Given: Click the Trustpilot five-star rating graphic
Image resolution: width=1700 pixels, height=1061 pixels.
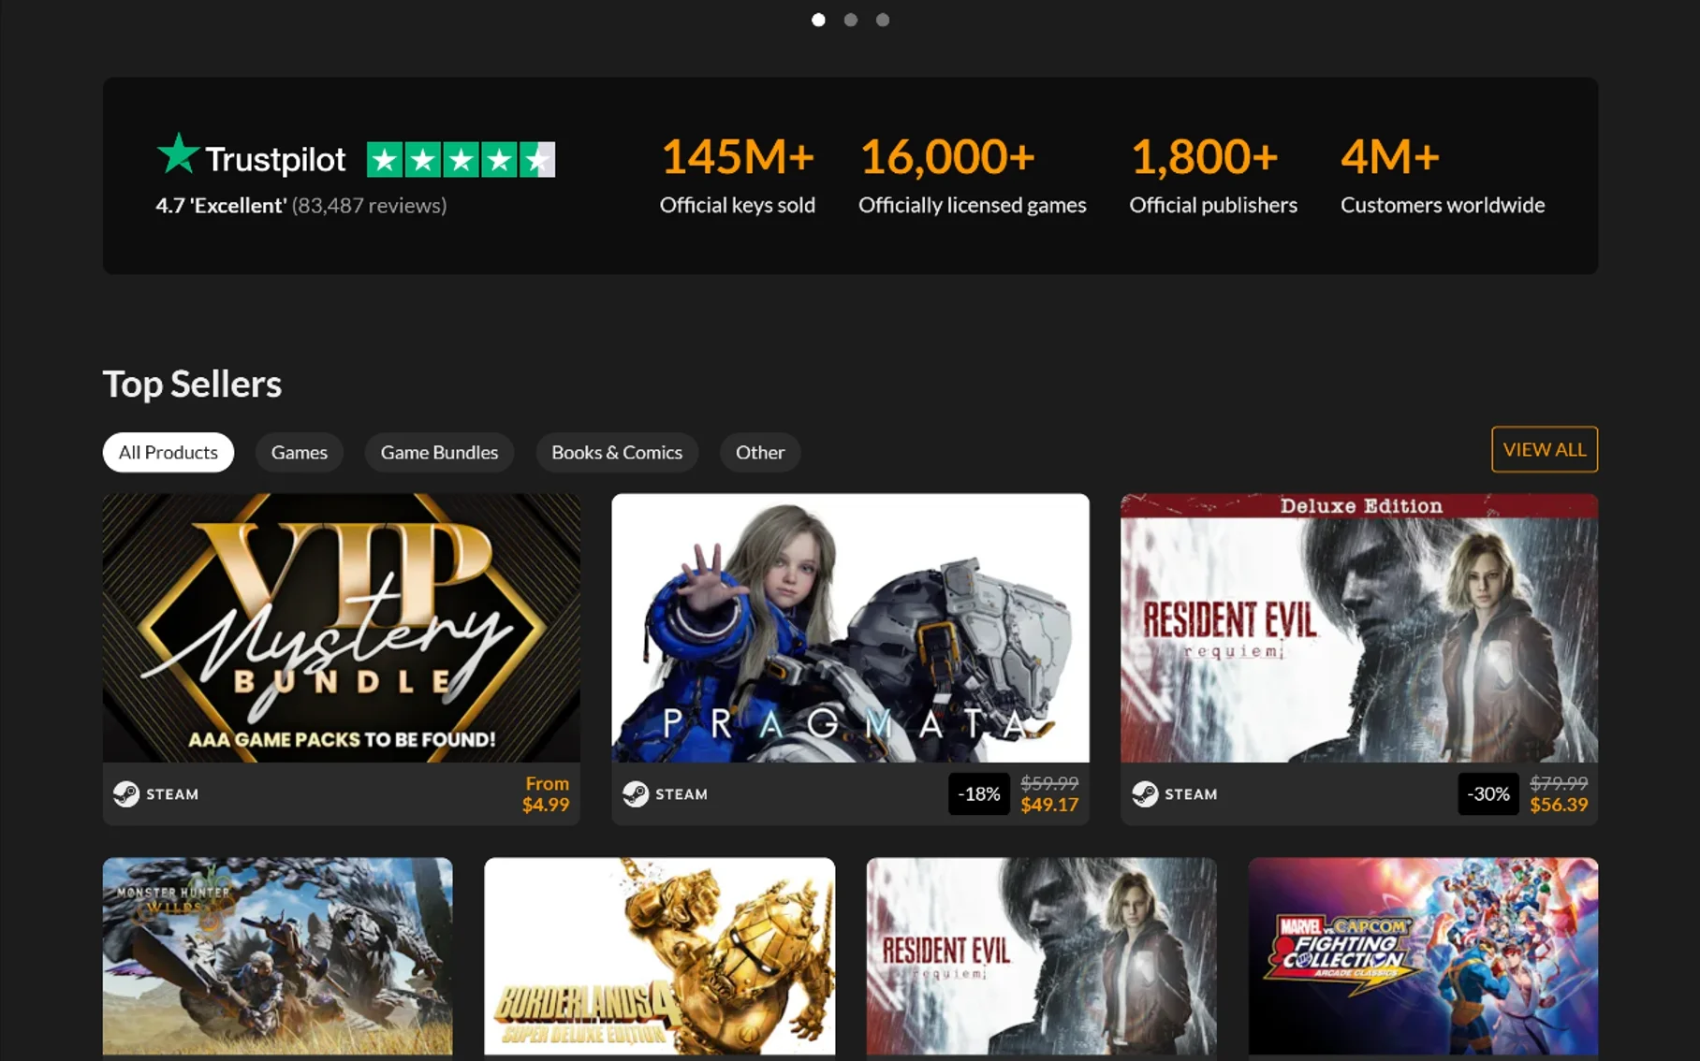Looking at the screenshot, I should [x=461, y=160].
